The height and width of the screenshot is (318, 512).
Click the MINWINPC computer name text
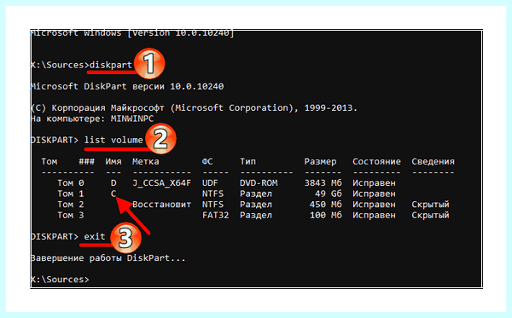point(132,119)
